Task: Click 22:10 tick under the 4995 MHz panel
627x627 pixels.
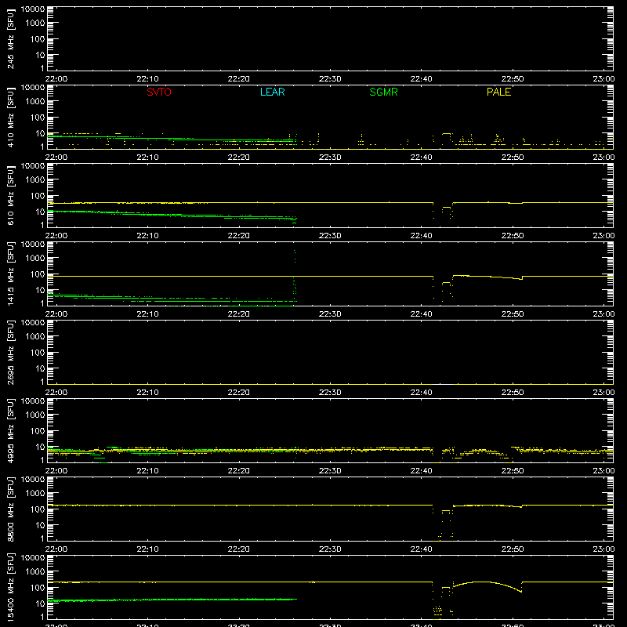Action: [x=147, y=471]
